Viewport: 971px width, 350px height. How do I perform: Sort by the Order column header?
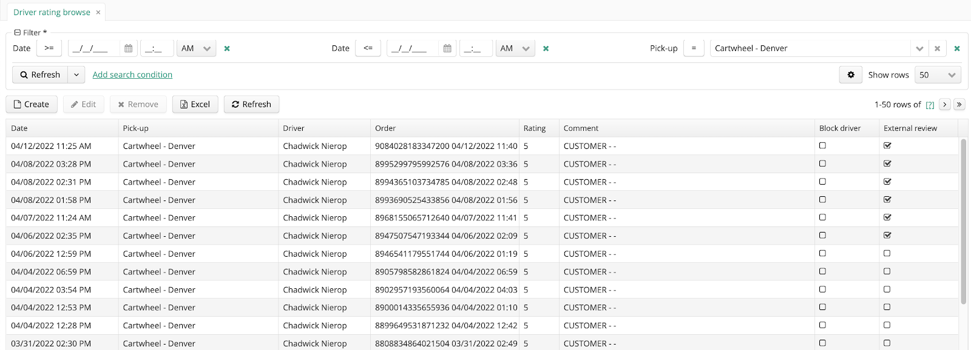[444, 128]
